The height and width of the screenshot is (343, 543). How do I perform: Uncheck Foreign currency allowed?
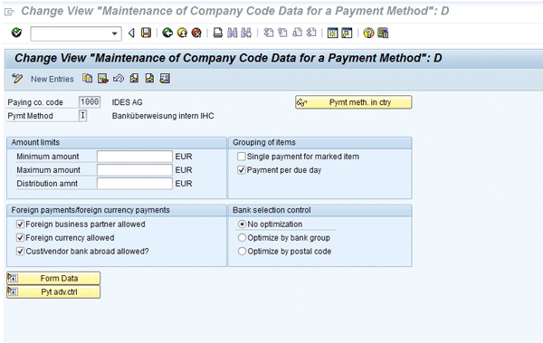pyautogui.click(x=21, y=238)
